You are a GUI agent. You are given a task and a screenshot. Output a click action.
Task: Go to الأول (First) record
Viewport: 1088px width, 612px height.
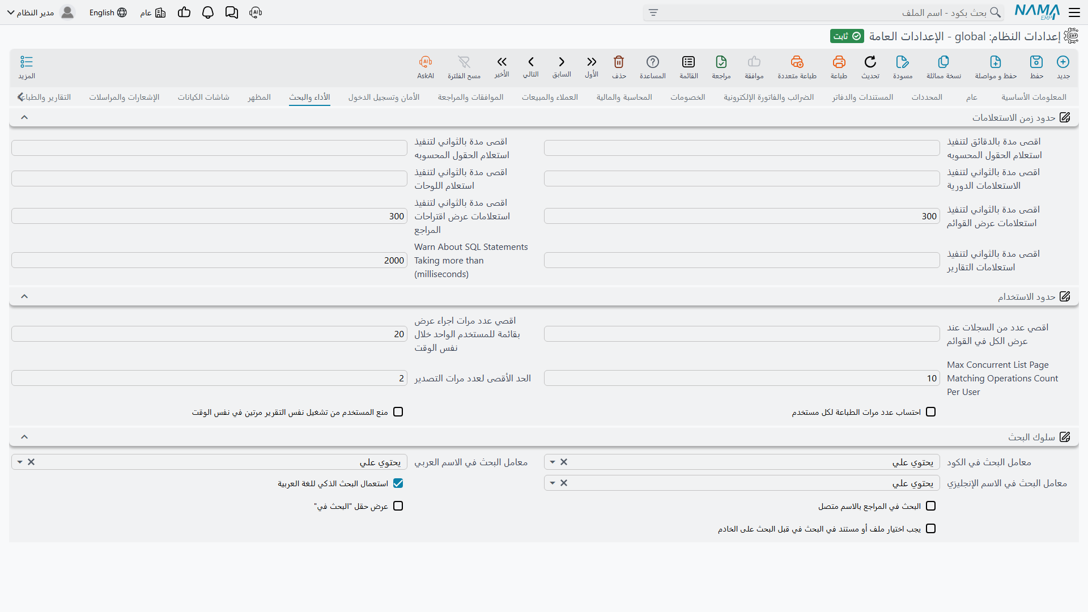(x=592, y=62)
